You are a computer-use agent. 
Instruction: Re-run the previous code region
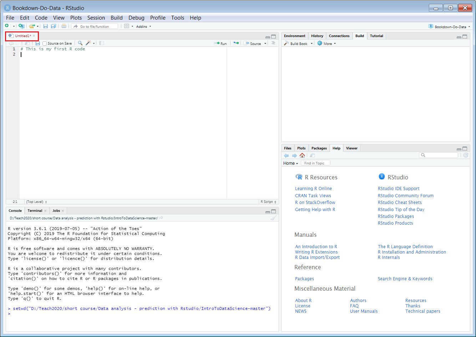[x=235, y=43]
